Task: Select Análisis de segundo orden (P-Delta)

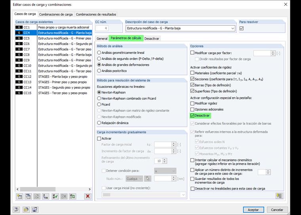Action: (99, 59)
